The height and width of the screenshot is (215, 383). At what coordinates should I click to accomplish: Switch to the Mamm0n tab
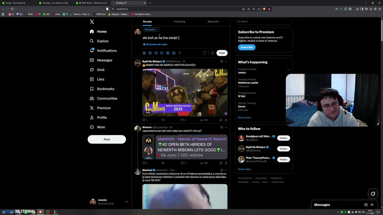click(213, 21)
